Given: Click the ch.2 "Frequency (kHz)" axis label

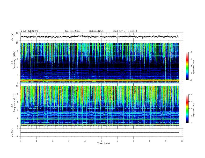Looking at the screenshot, I should click(14, 103).
